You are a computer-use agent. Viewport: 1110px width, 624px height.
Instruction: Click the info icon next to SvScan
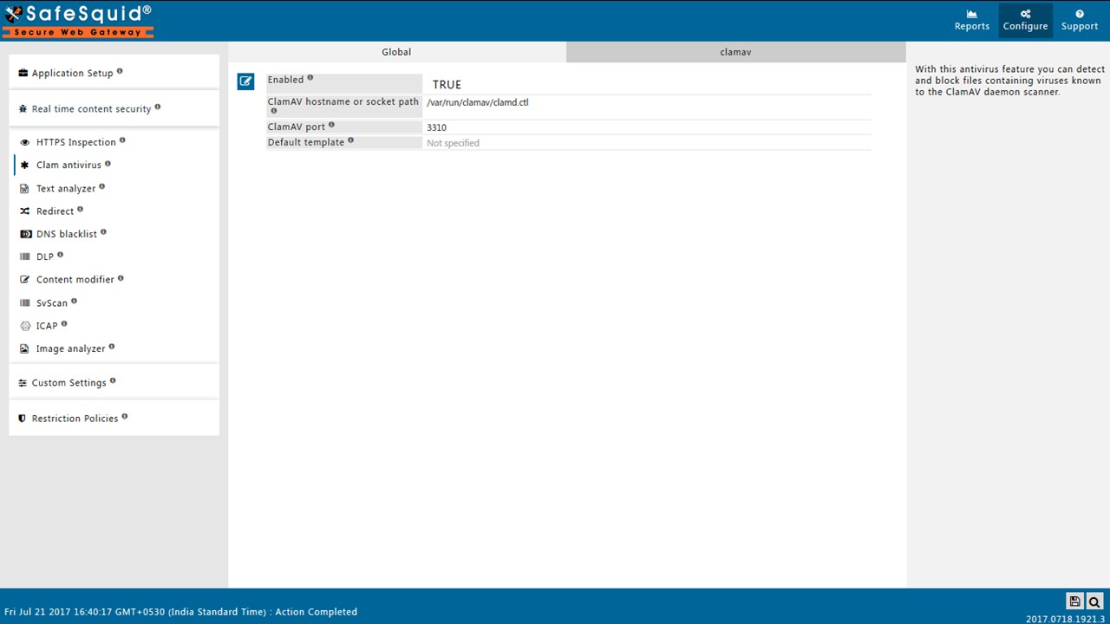coord(74,301)
